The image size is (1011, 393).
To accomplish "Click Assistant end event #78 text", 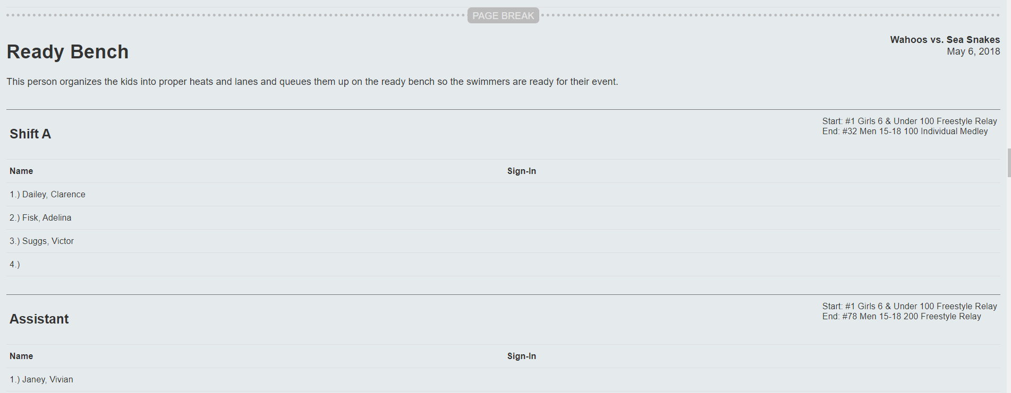I will click(902, 317).
